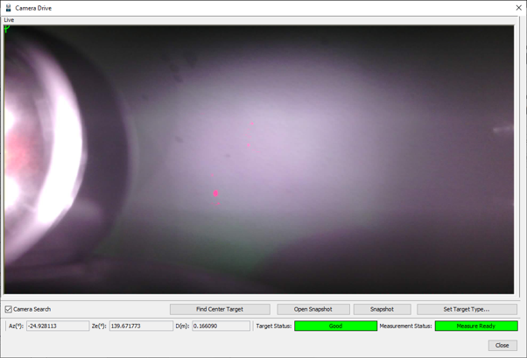
Task: Click the pink laser dot in camera view
Action: pyautogui.click(x=215, y=193)
